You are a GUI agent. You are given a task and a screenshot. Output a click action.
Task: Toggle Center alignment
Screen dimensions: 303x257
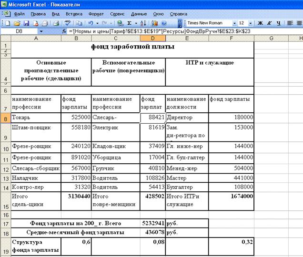point(299,23)
